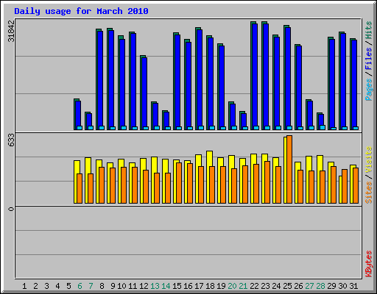Select the day 23 x-axis label
The height and width of the screenshot is (294, 377).
pyautogui.click(x=265, y=286)
